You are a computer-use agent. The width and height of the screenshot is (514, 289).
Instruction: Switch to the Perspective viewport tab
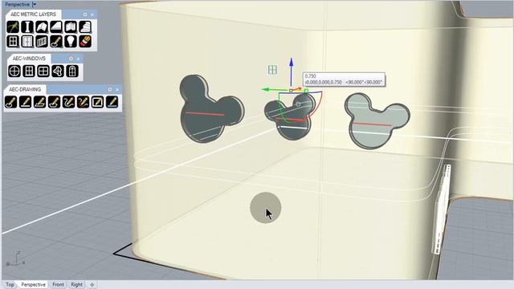click(x=33, y=284)
